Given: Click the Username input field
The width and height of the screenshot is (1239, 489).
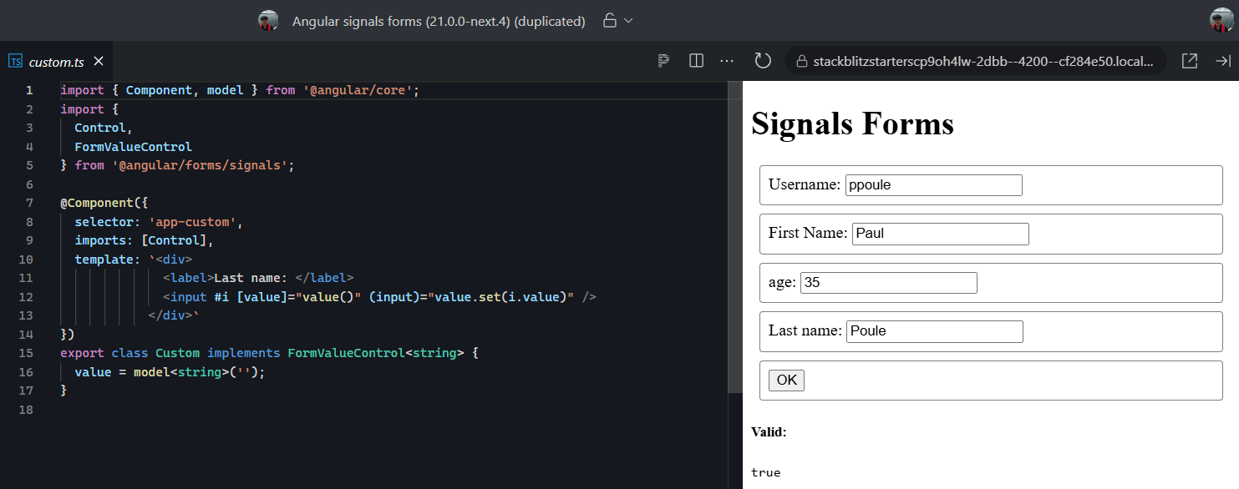Looking at the screenshot, I should click(933, 185).
